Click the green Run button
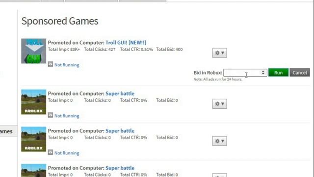314x177 pixels. [278, 72]
